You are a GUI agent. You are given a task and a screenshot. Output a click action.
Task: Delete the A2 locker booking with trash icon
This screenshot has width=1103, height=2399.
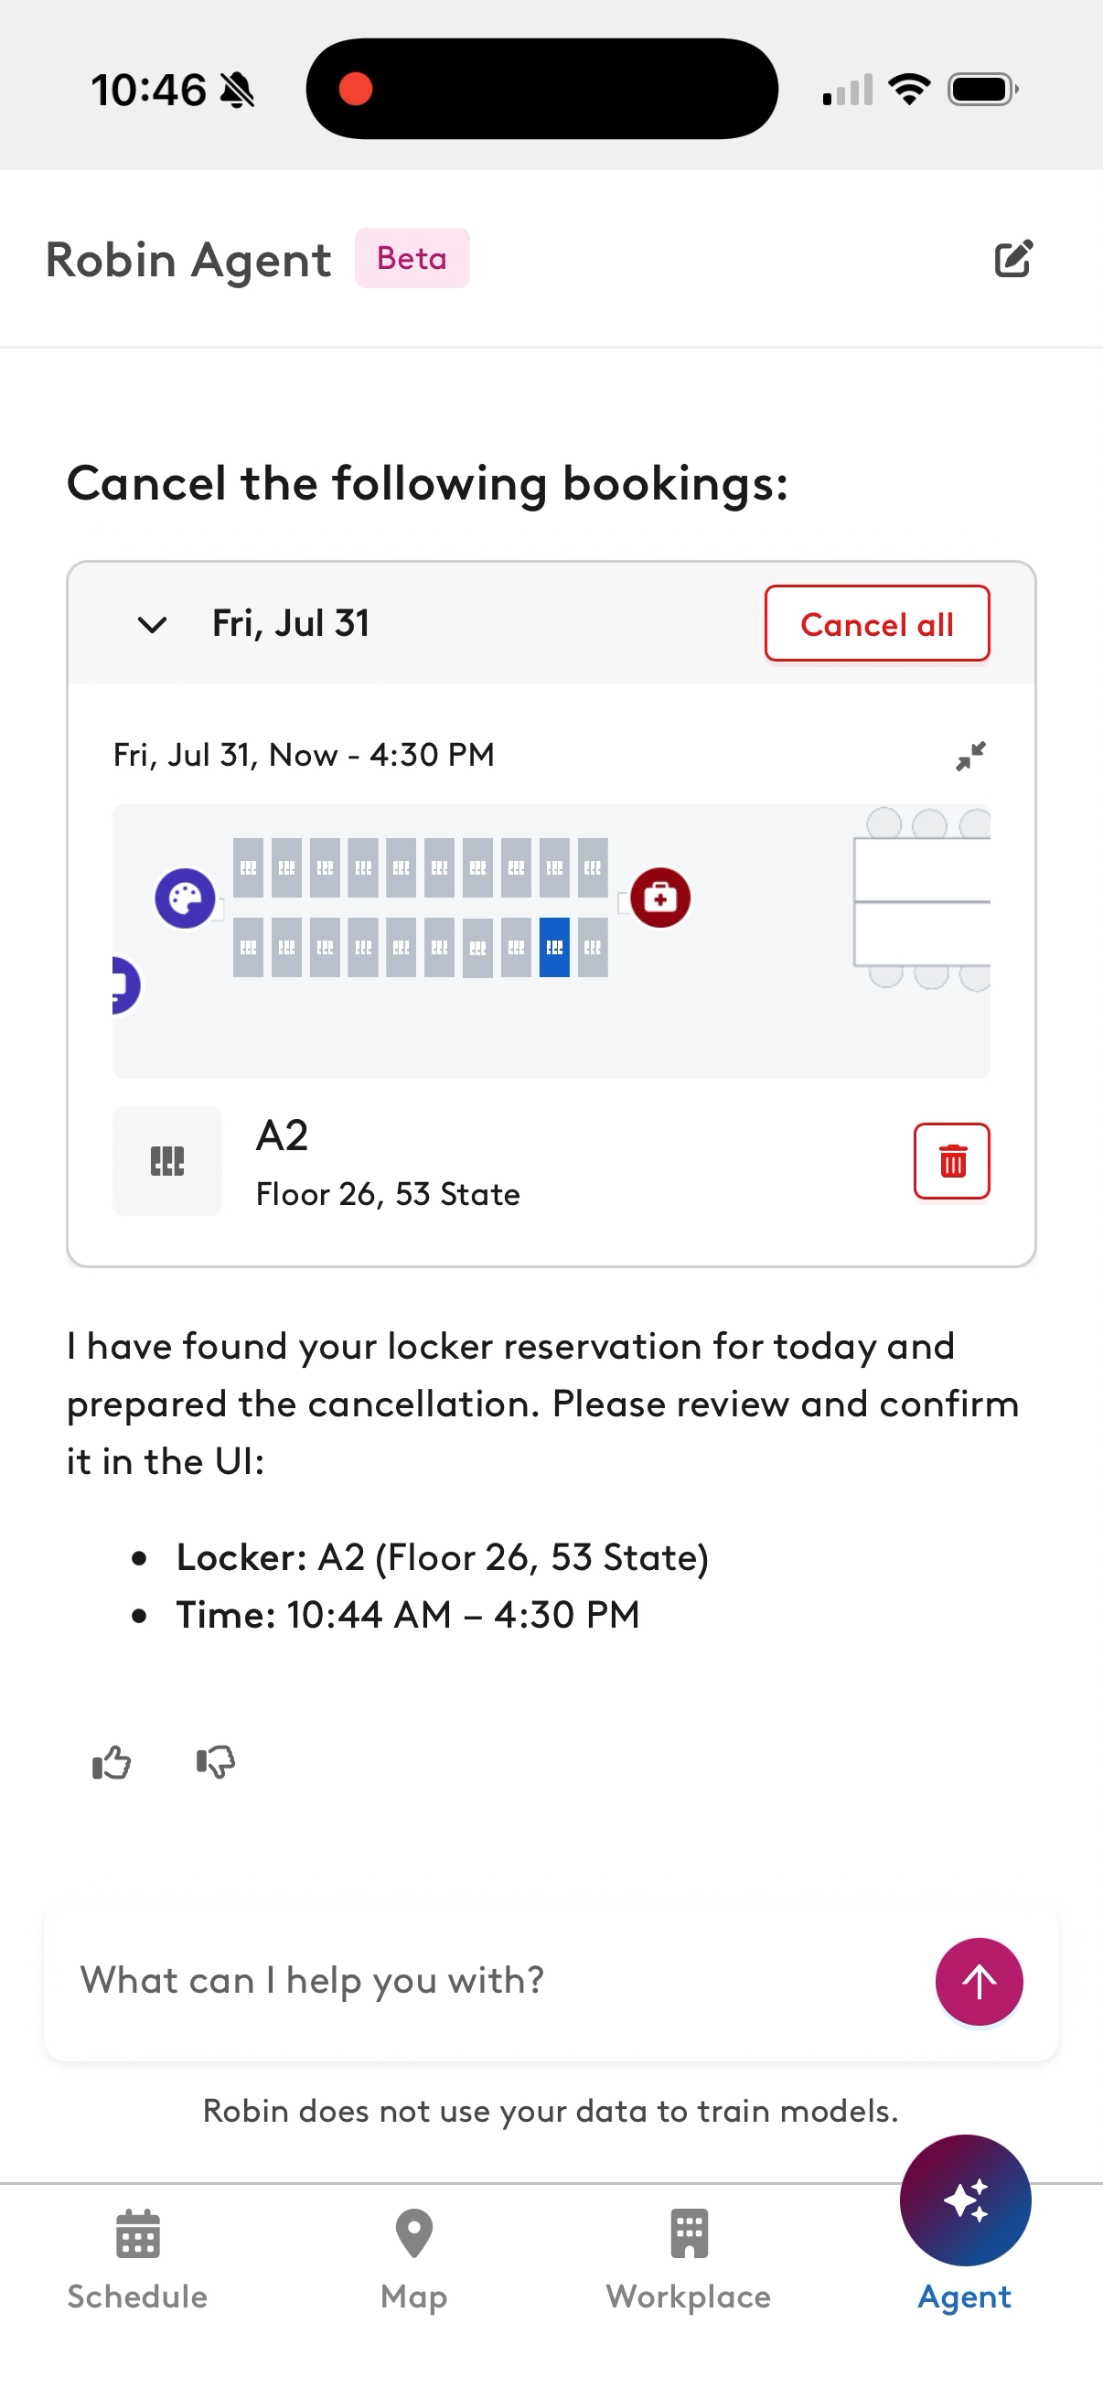click(x=951, y=1161)
